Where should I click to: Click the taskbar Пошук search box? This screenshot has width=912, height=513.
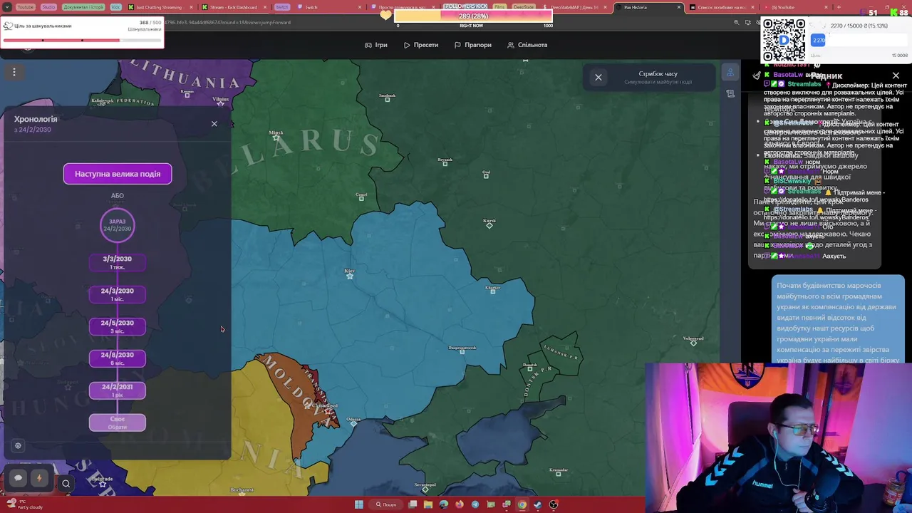[387, 504]
